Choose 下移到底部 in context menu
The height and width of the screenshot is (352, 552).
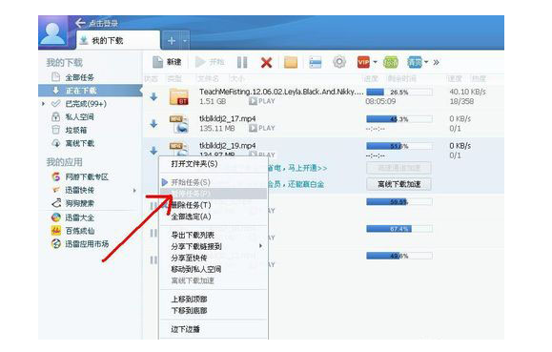[213, 310]
